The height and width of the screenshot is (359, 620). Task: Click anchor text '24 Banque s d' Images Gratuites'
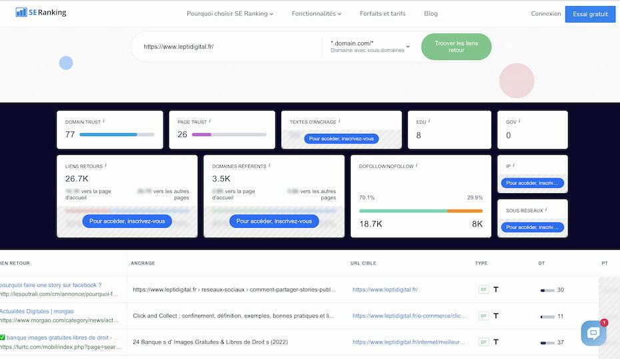coord(211,342)
